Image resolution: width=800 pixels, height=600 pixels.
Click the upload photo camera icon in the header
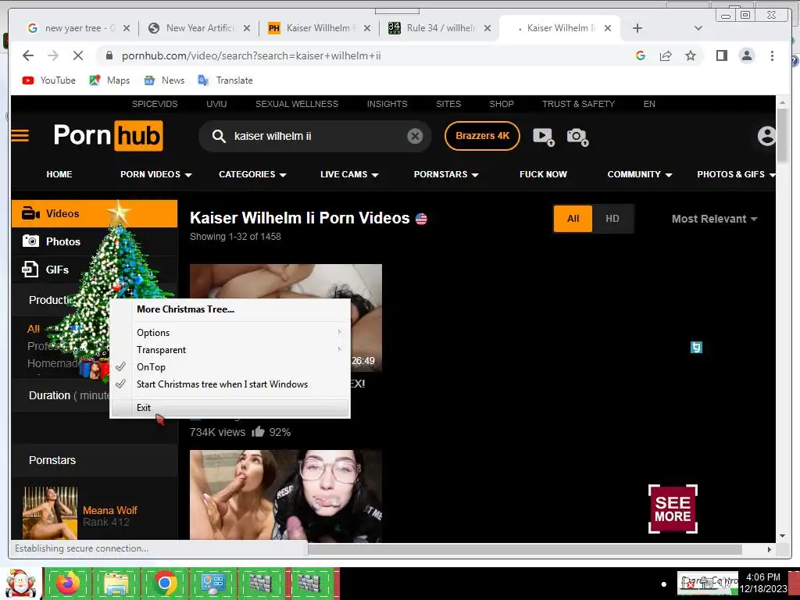577,136
